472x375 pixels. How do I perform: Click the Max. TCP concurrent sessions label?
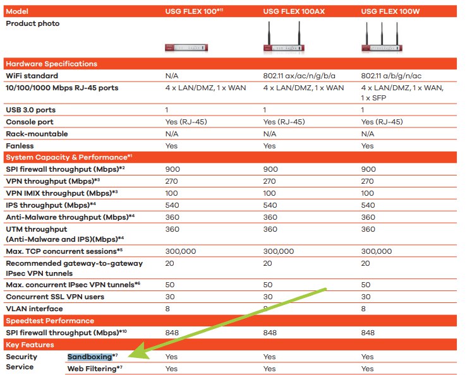(64, 251)
